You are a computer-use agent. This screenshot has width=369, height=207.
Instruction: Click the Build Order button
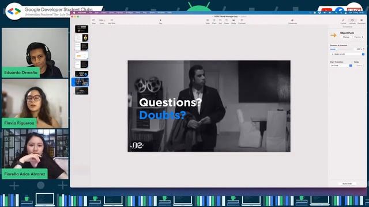coord(347,184)
